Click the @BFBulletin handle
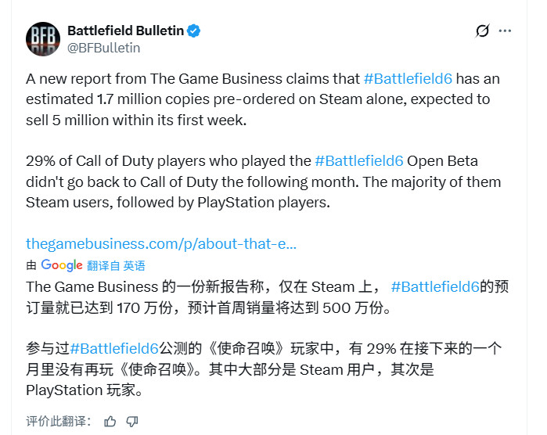547x435 pixels. coord(103,48)
